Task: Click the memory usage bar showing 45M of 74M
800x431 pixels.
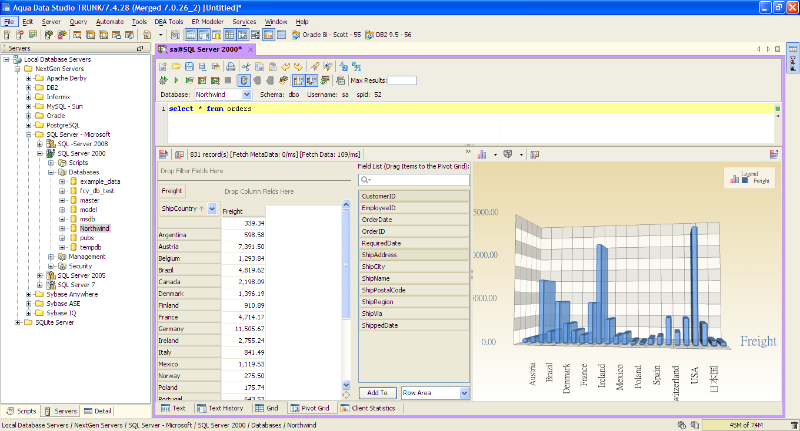Action: [x=745, y=425]
